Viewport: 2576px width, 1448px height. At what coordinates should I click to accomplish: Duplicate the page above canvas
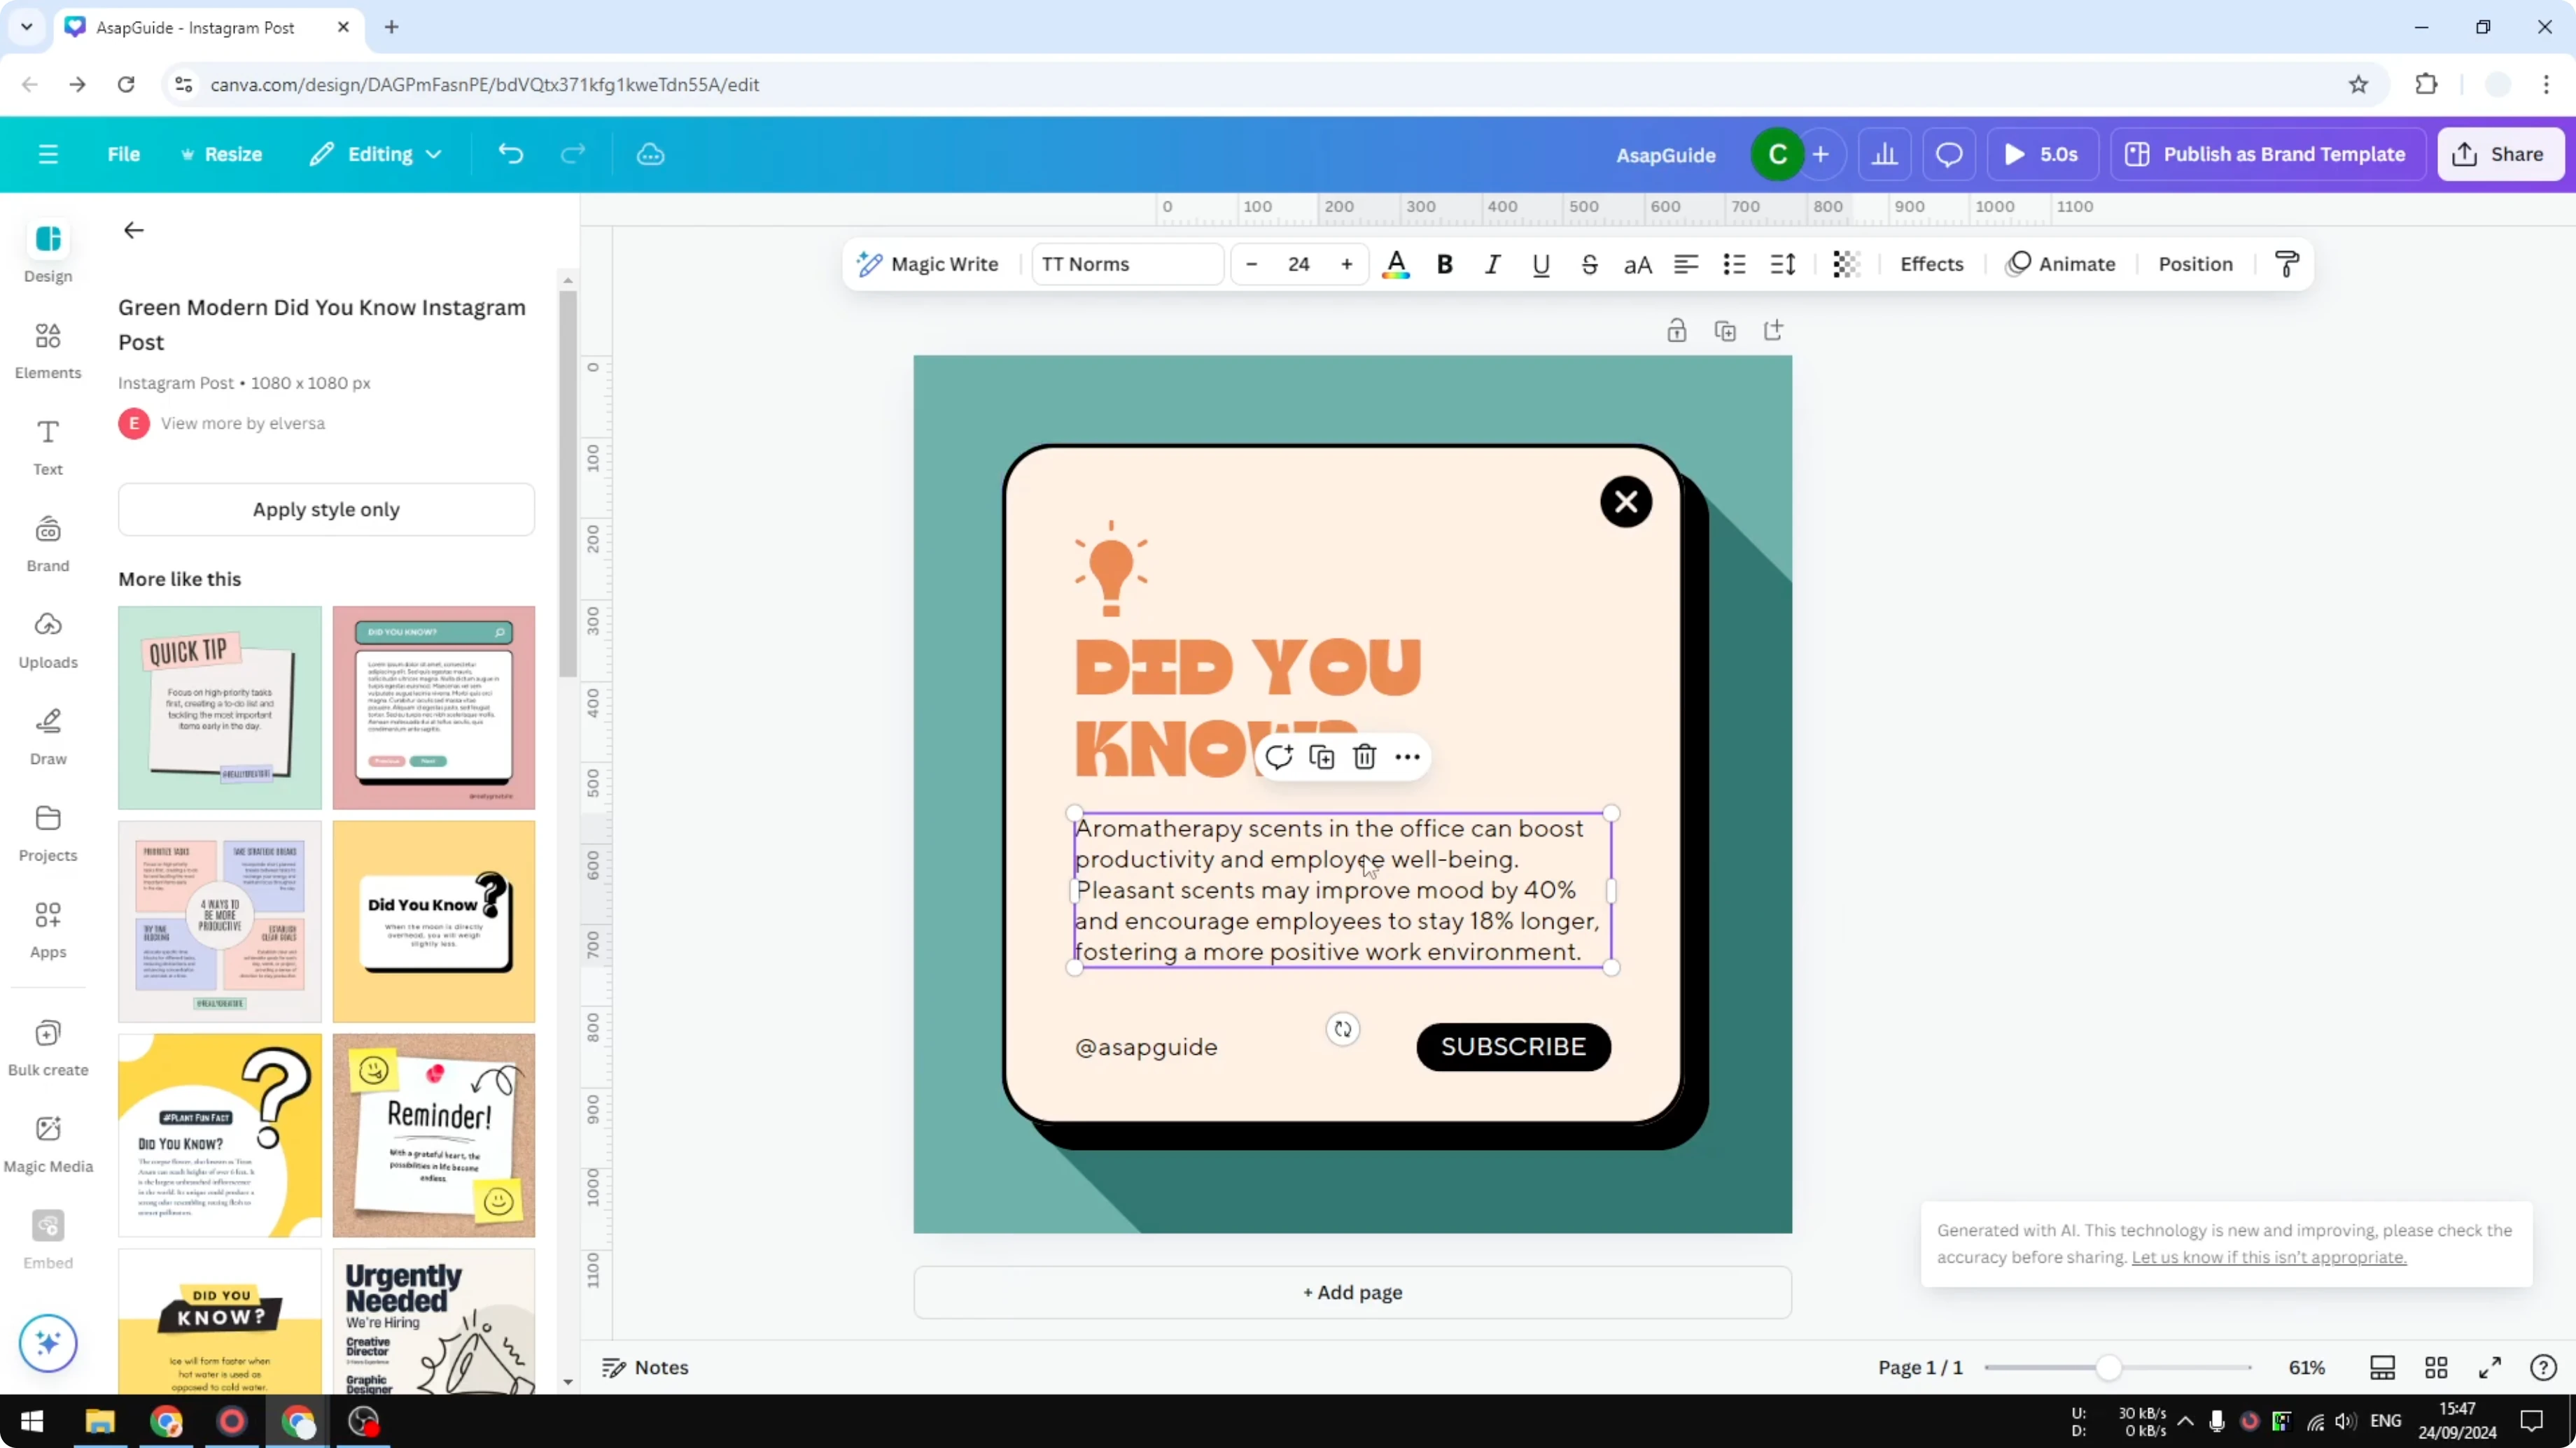pos(1725,331)
